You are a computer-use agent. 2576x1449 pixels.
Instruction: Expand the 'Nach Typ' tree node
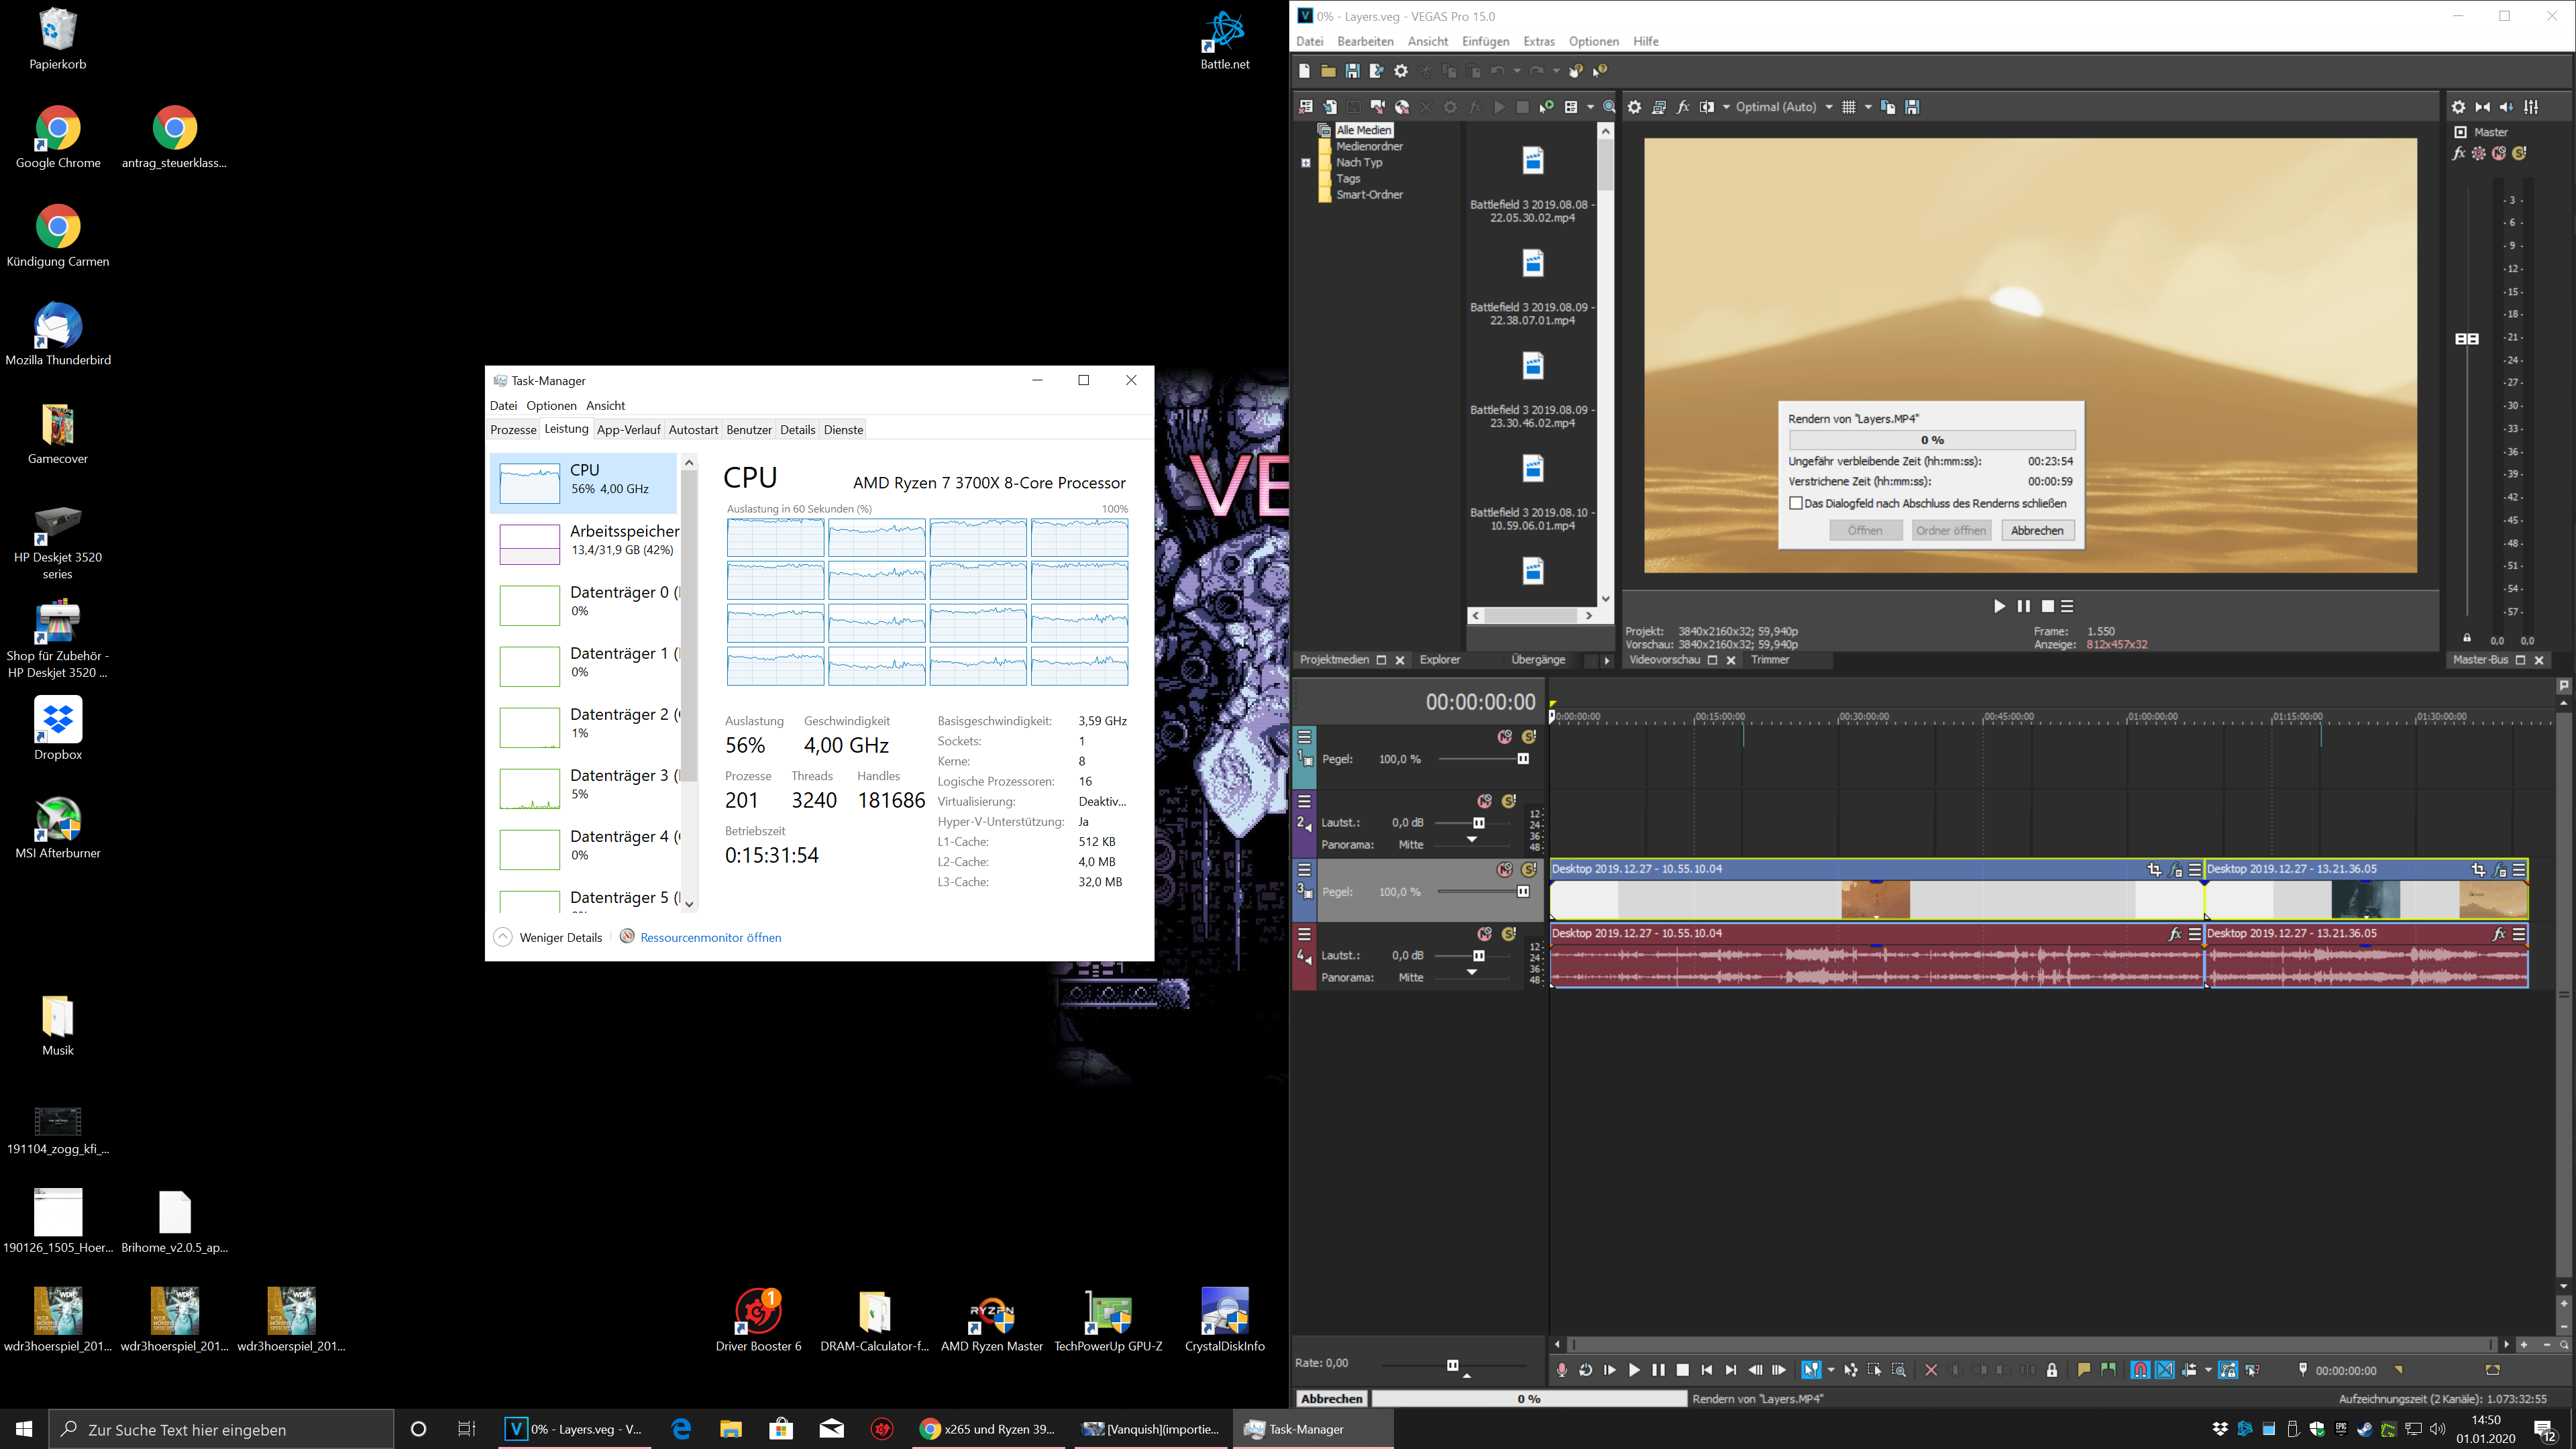point(1306,162)
